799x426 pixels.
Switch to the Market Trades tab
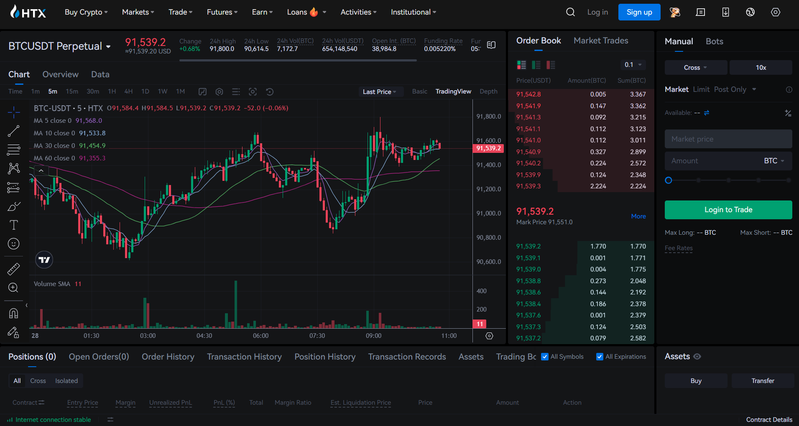tap(601, 41)
